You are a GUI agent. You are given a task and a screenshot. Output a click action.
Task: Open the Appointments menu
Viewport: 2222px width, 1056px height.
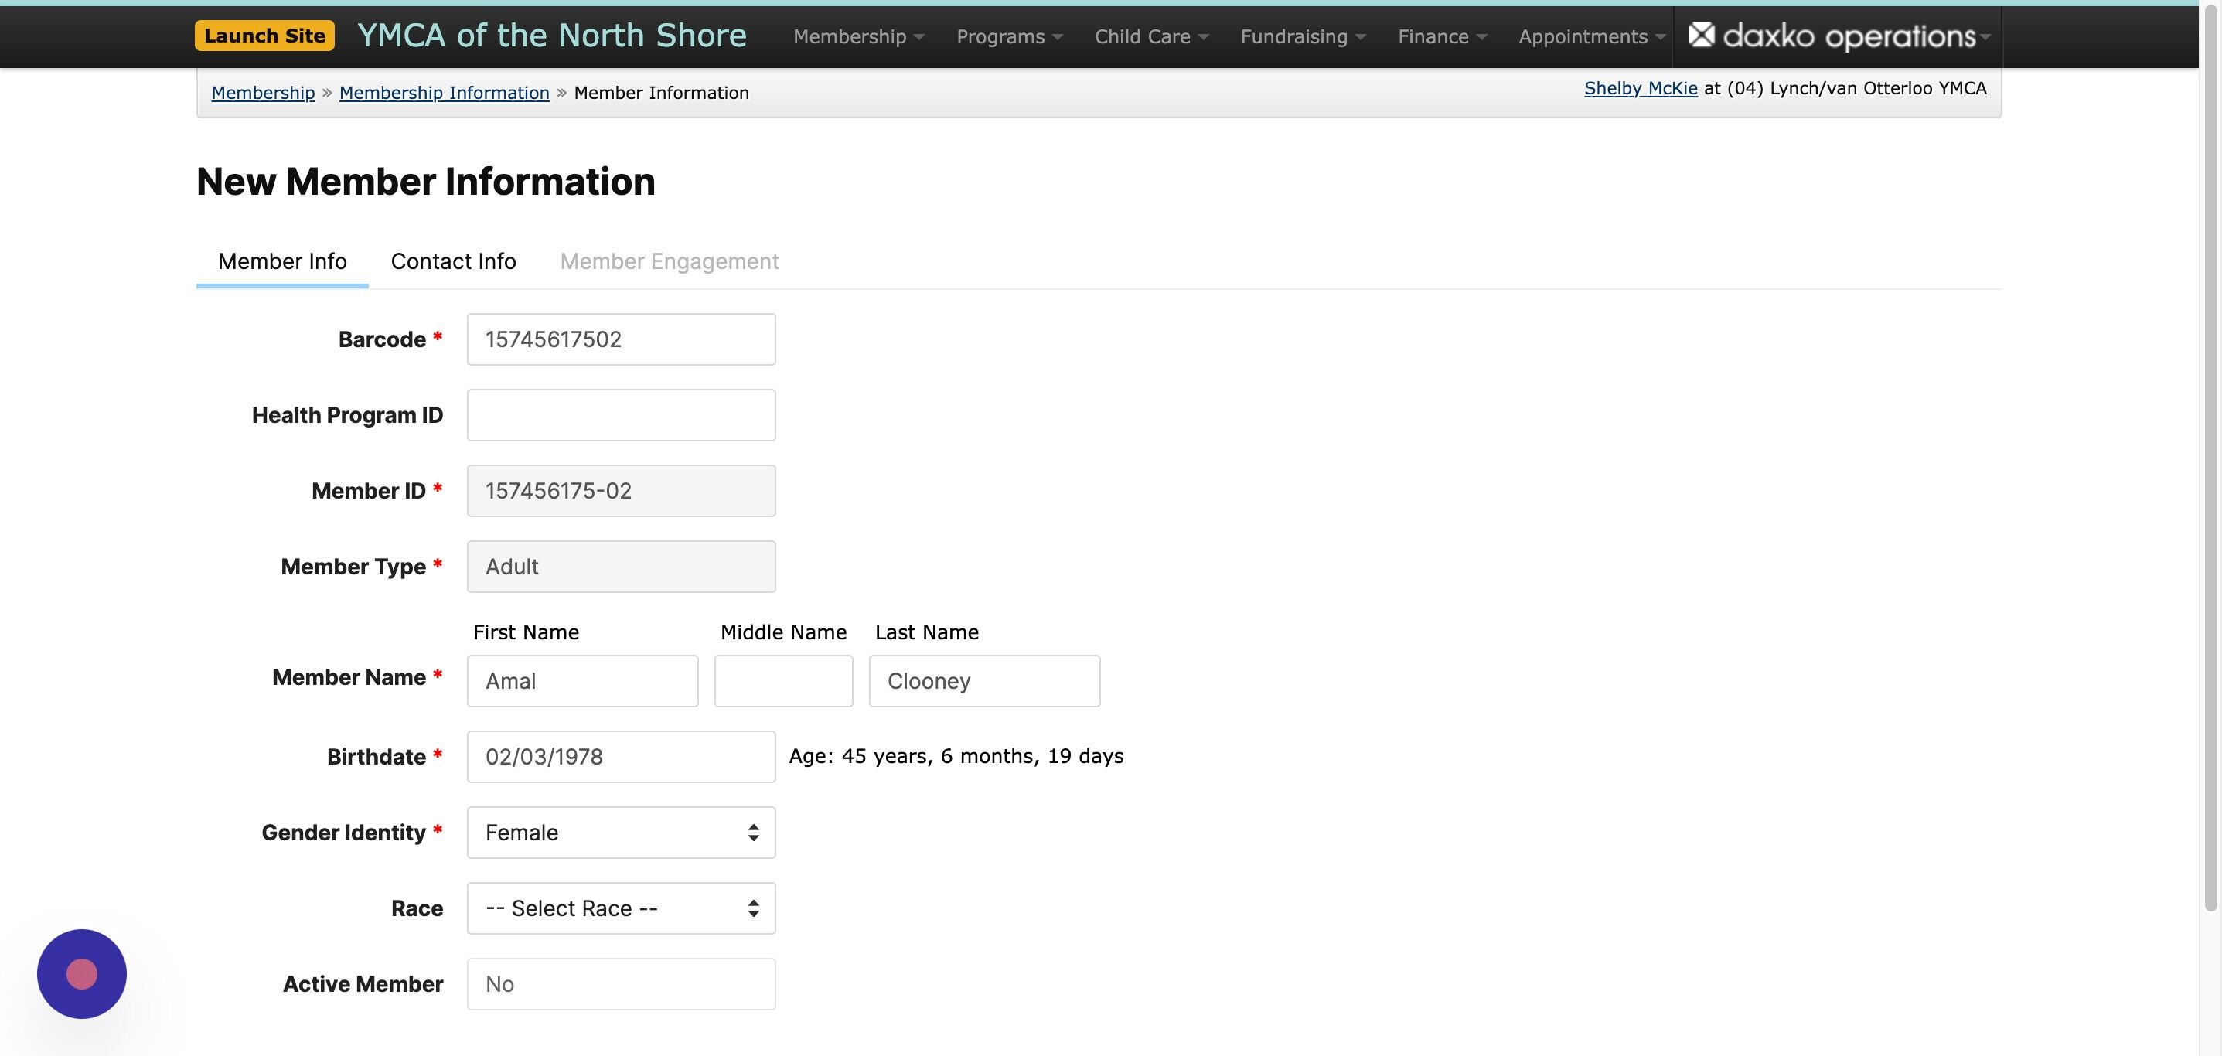(x=1591, y=36)
